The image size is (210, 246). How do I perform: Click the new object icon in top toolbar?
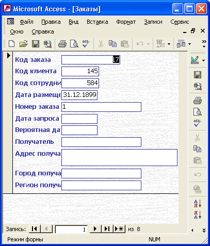point(181,44)
